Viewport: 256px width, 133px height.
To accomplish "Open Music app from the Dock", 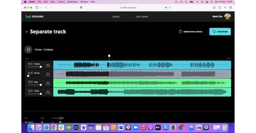I will [143, 128].
